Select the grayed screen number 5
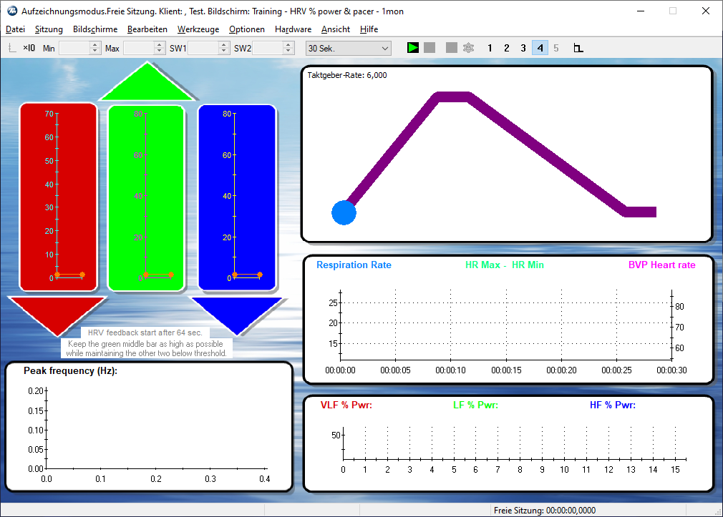723x517 pixels. tap(556, 48)
